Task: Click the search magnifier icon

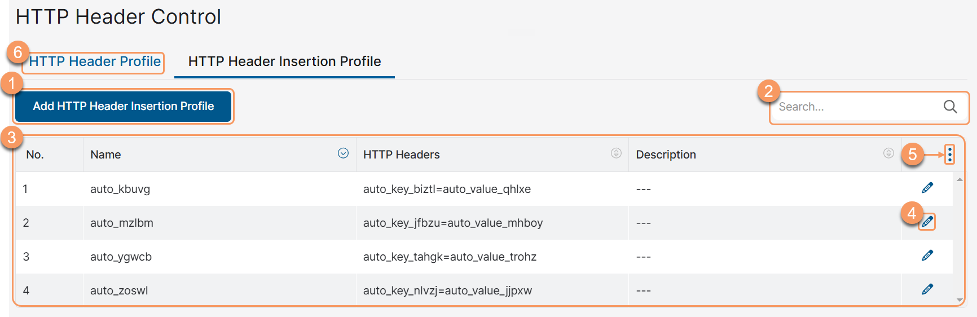Action: pos(950,107)
